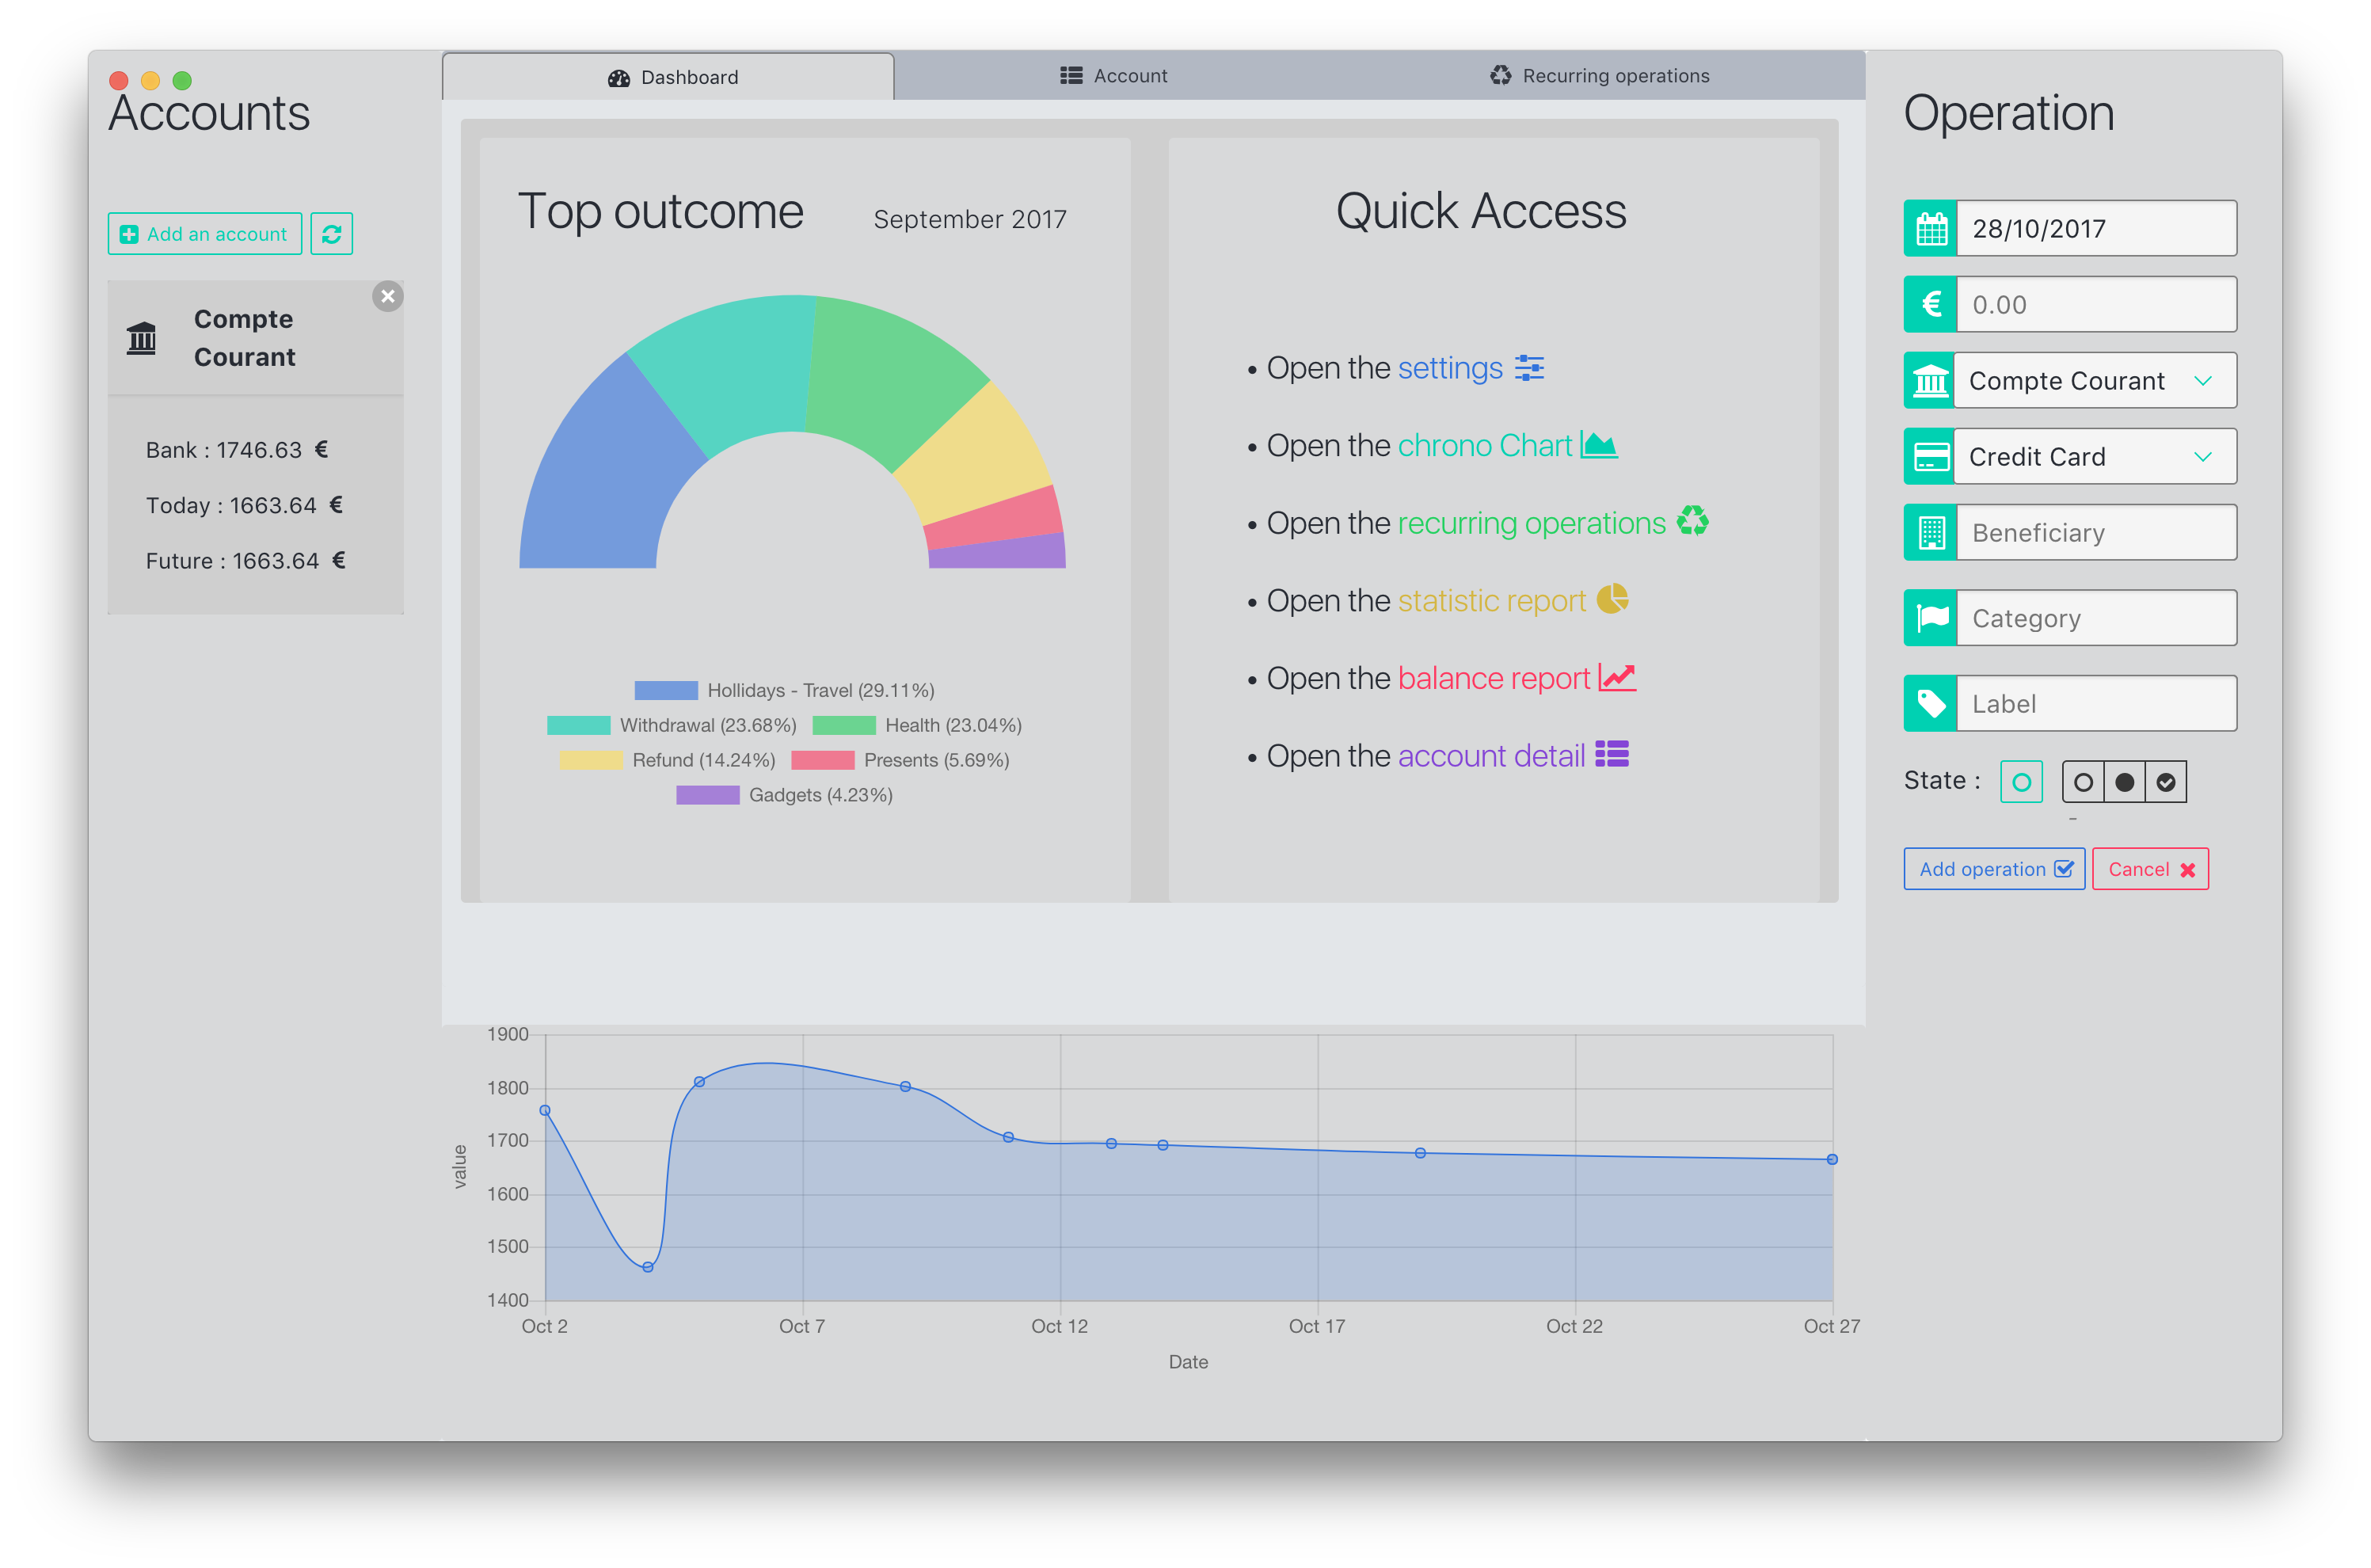The image size is (2371, 1568).
Task: Click the euro icon next to amount
Action: point(1931,305)
